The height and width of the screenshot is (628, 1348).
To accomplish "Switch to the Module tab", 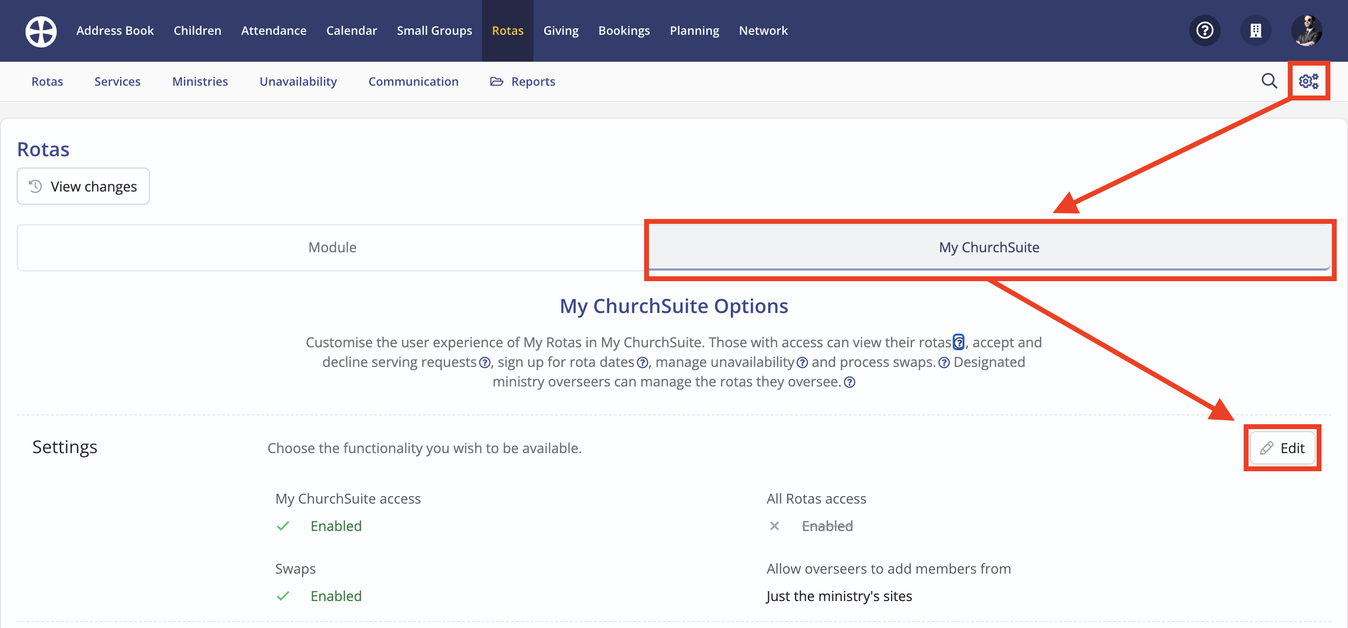I will [332, 247].
